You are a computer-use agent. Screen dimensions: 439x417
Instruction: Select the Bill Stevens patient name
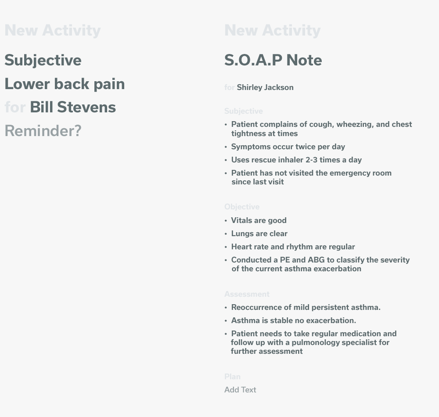[x=73, y=108]
